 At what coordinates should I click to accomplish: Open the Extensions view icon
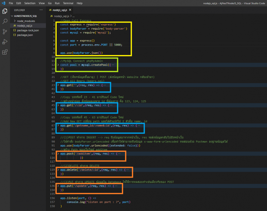click(x=5, y=52)
